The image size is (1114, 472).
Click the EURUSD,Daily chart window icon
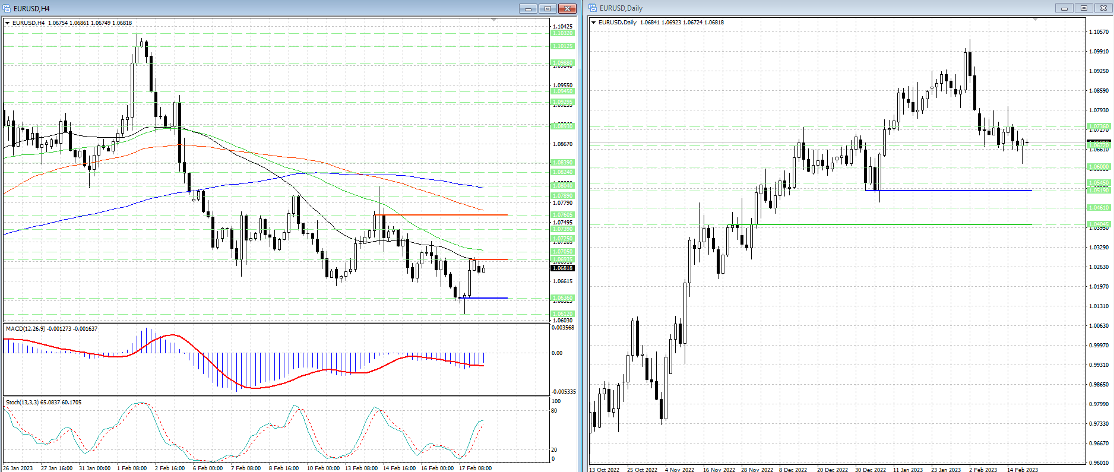pos(593,8)
